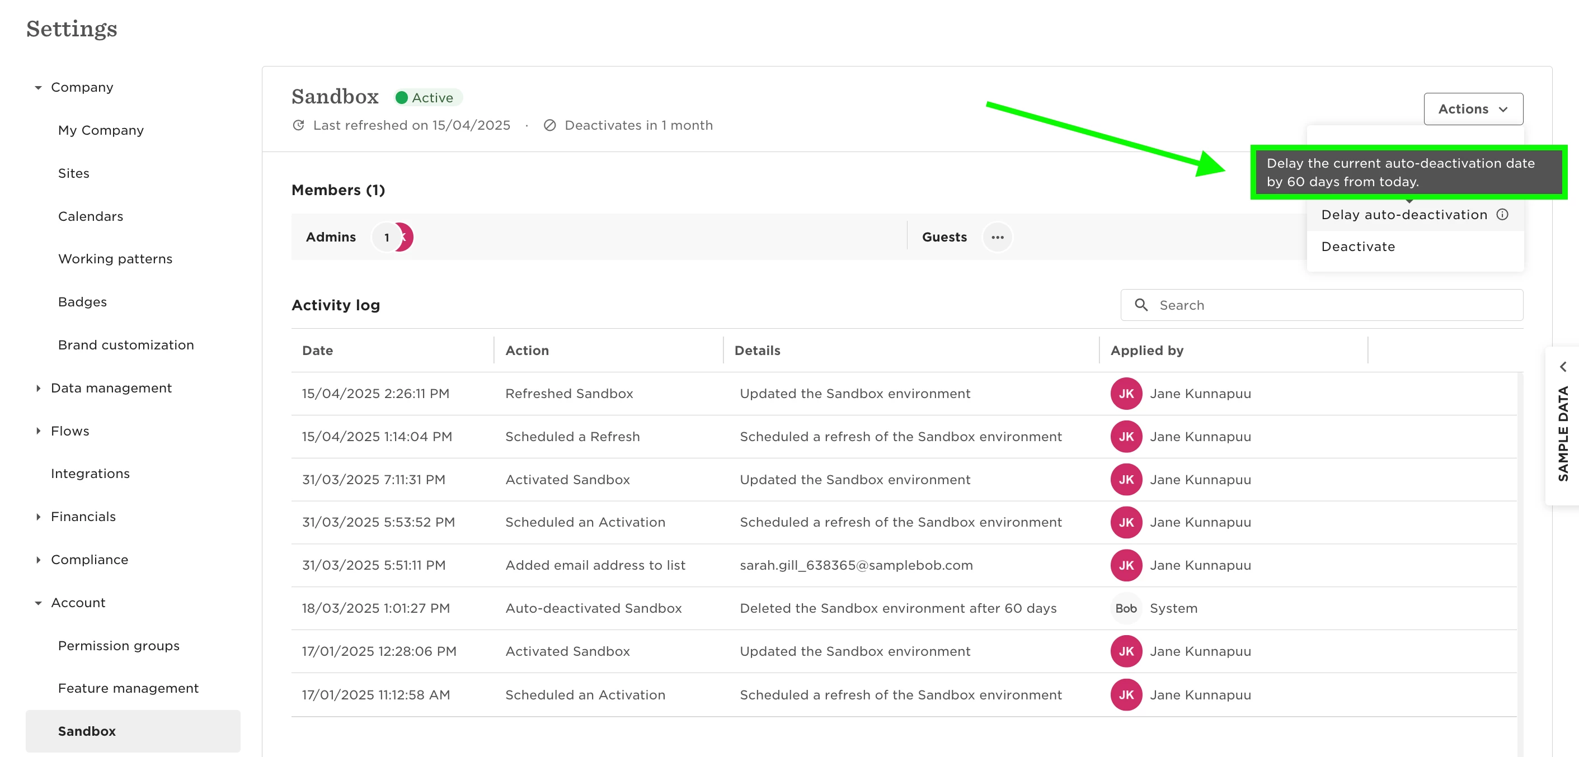
Task: Open the Actions dropdown button
Action: click(x=1473, y=109)
